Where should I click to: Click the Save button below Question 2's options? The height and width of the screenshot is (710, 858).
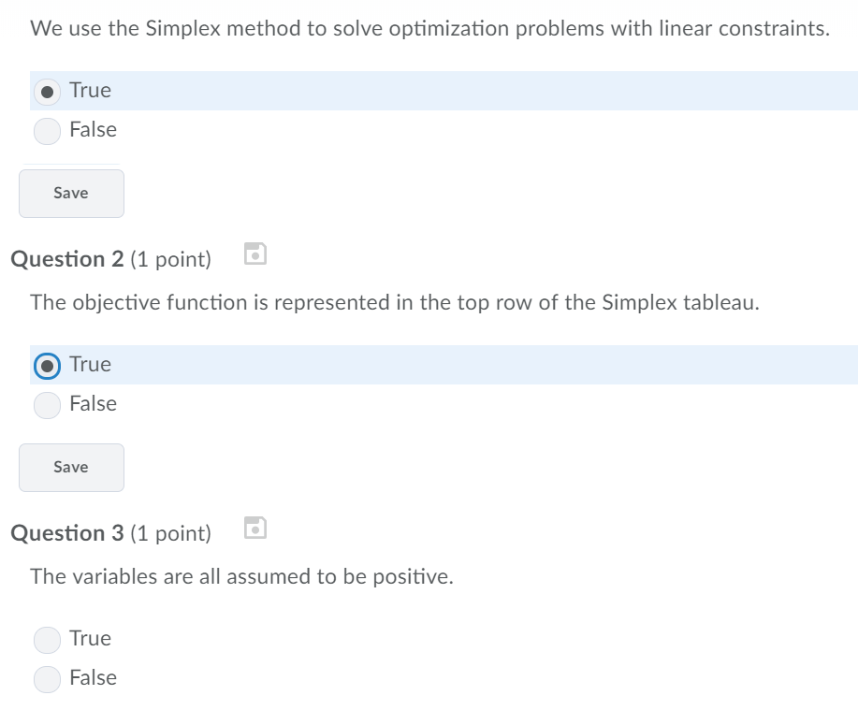coord(71,467)
